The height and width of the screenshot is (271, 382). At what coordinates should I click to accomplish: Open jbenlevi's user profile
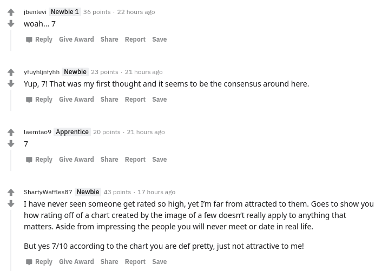[35, 12]
